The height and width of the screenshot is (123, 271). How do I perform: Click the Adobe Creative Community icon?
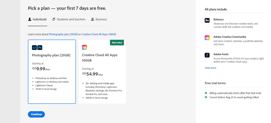(x=207, y=38)
